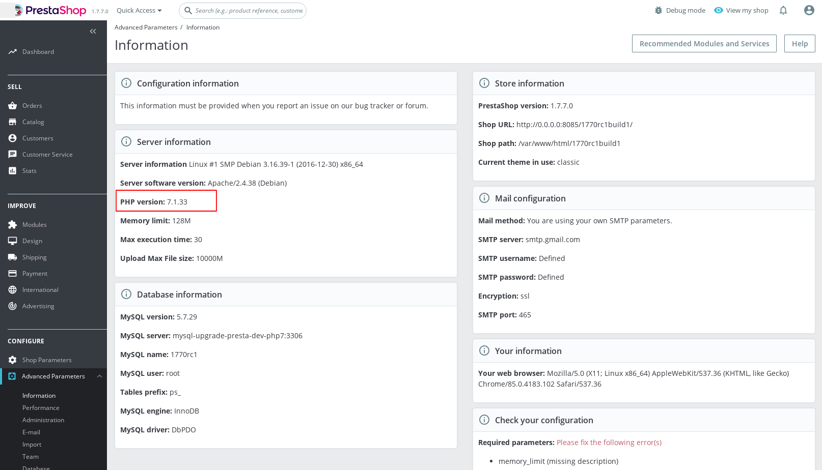Open the Team section in Advanced Parameters
This screenshot has width=822, height=470.
30,456
